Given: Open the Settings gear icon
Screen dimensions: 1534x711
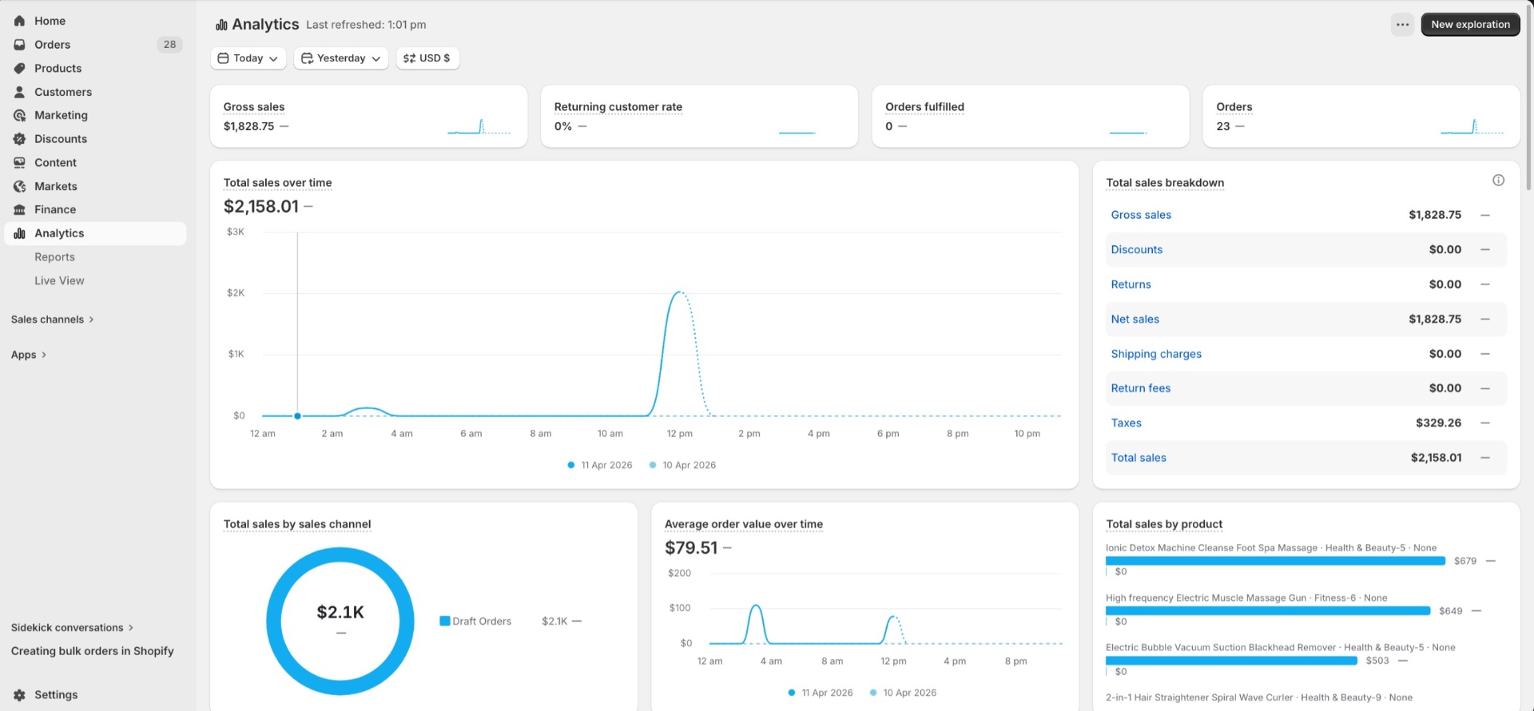Looking at the screenshot, I should click(19, 695).
